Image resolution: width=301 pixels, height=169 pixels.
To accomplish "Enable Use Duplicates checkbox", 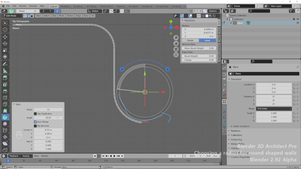I will click(x=35, y=114).
